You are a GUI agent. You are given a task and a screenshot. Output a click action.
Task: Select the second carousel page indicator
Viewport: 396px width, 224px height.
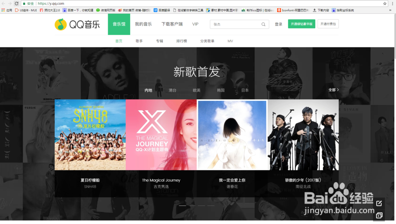(192, 205)
